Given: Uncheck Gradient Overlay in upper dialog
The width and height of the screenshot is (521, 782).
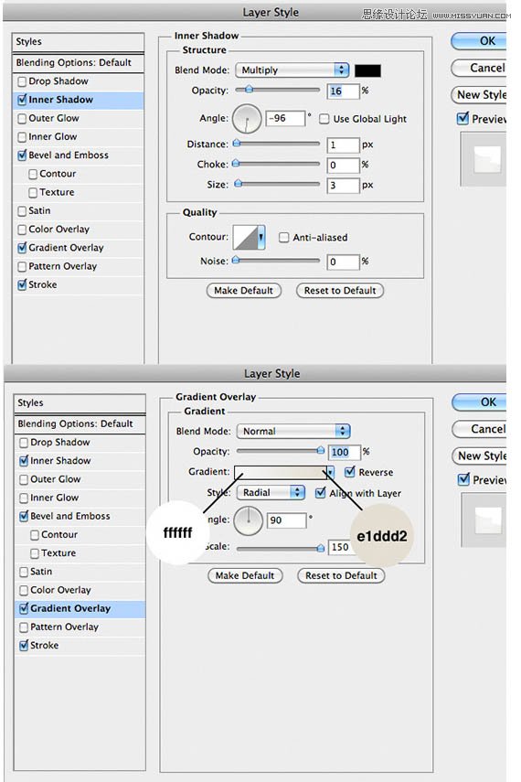Looking at the screenshot, I should point(22,247).
